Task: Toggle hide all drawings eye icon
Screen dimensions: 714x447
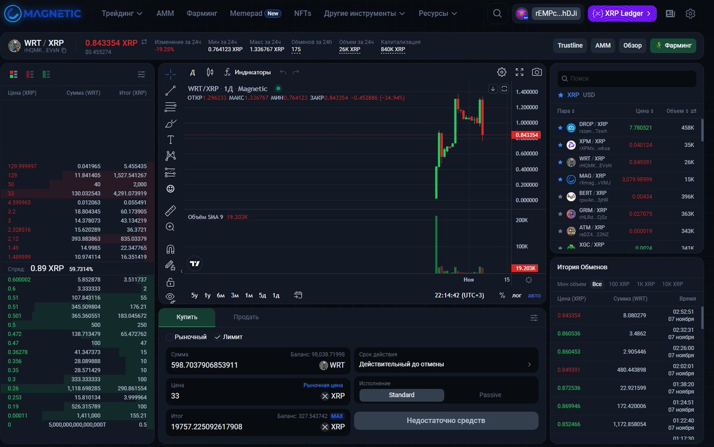Action: coord(171,296)
